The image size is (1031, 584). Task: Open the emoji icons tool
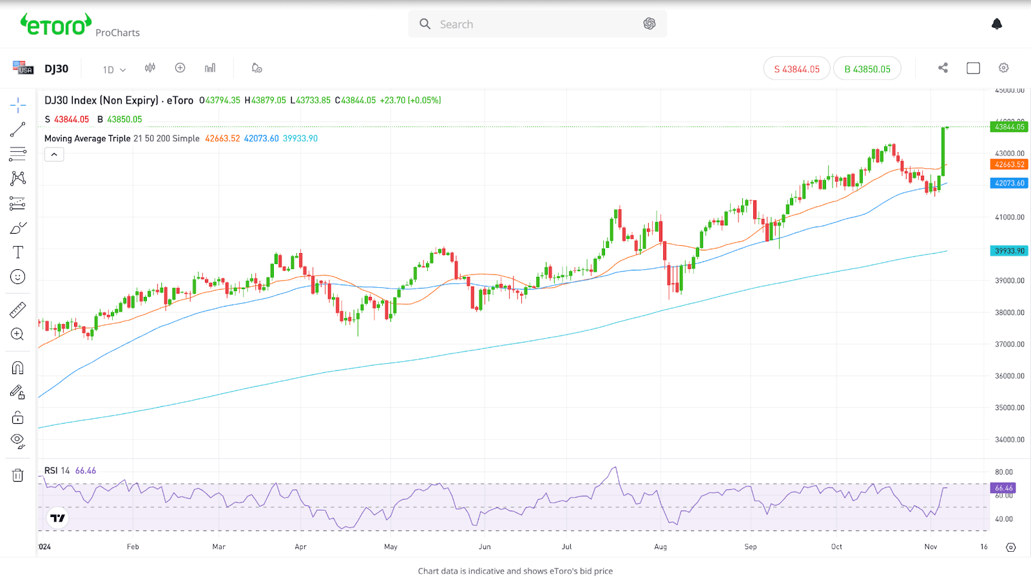(18, 277)
